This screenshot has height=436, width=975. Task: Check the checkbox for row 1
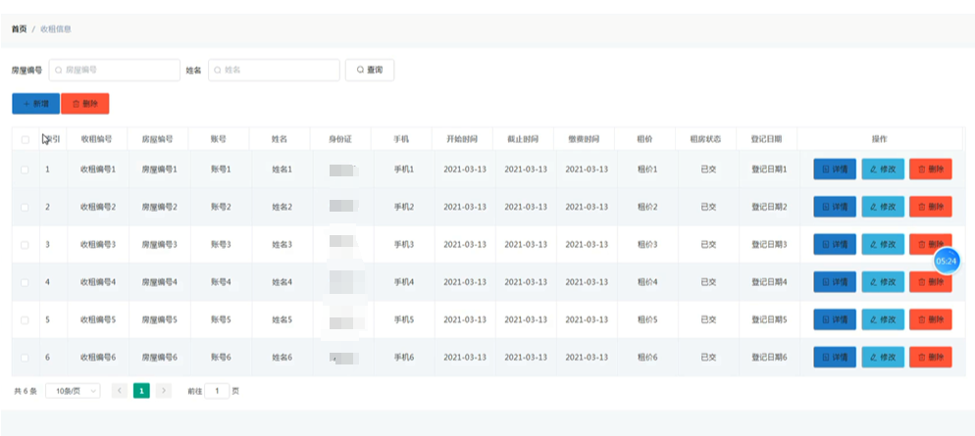(x=26, y=170)
